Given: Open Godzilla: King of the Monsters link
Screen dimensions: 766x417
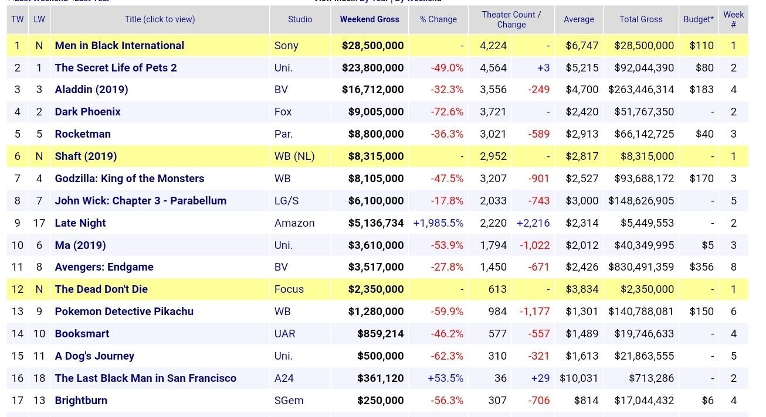Looking at the screenshot, I should (x=130, y=179).
